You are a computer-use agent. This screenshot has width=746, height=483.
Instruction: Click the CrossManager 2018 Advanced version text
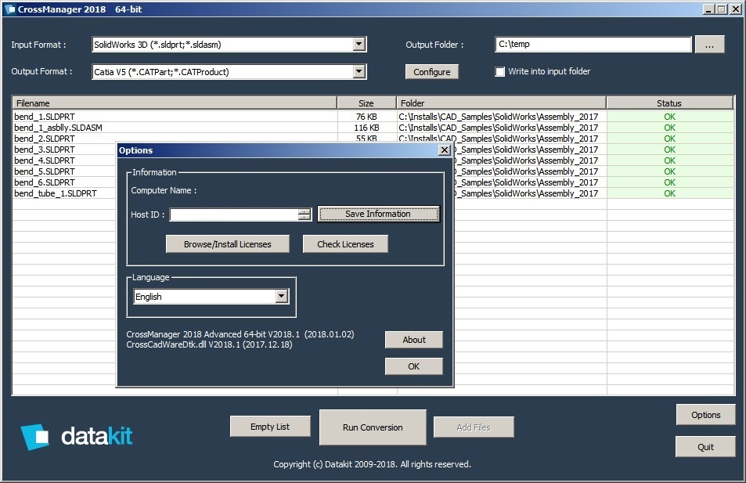[240, 334]
